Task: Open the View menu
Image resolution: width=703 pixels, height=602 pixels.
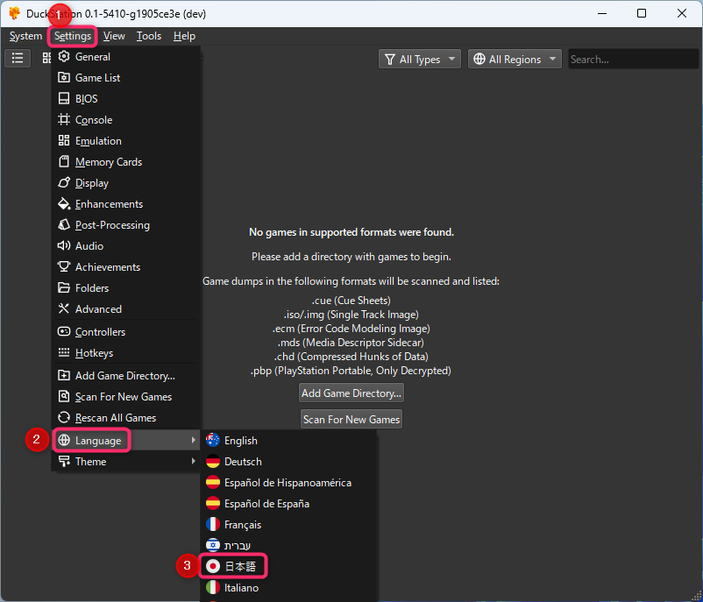Action: [x=114, y=36]
